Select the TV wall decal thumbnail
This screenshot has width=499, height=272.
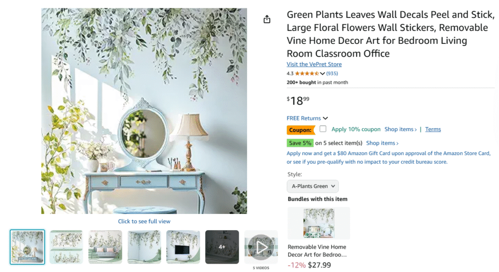[x=183, y=247]
